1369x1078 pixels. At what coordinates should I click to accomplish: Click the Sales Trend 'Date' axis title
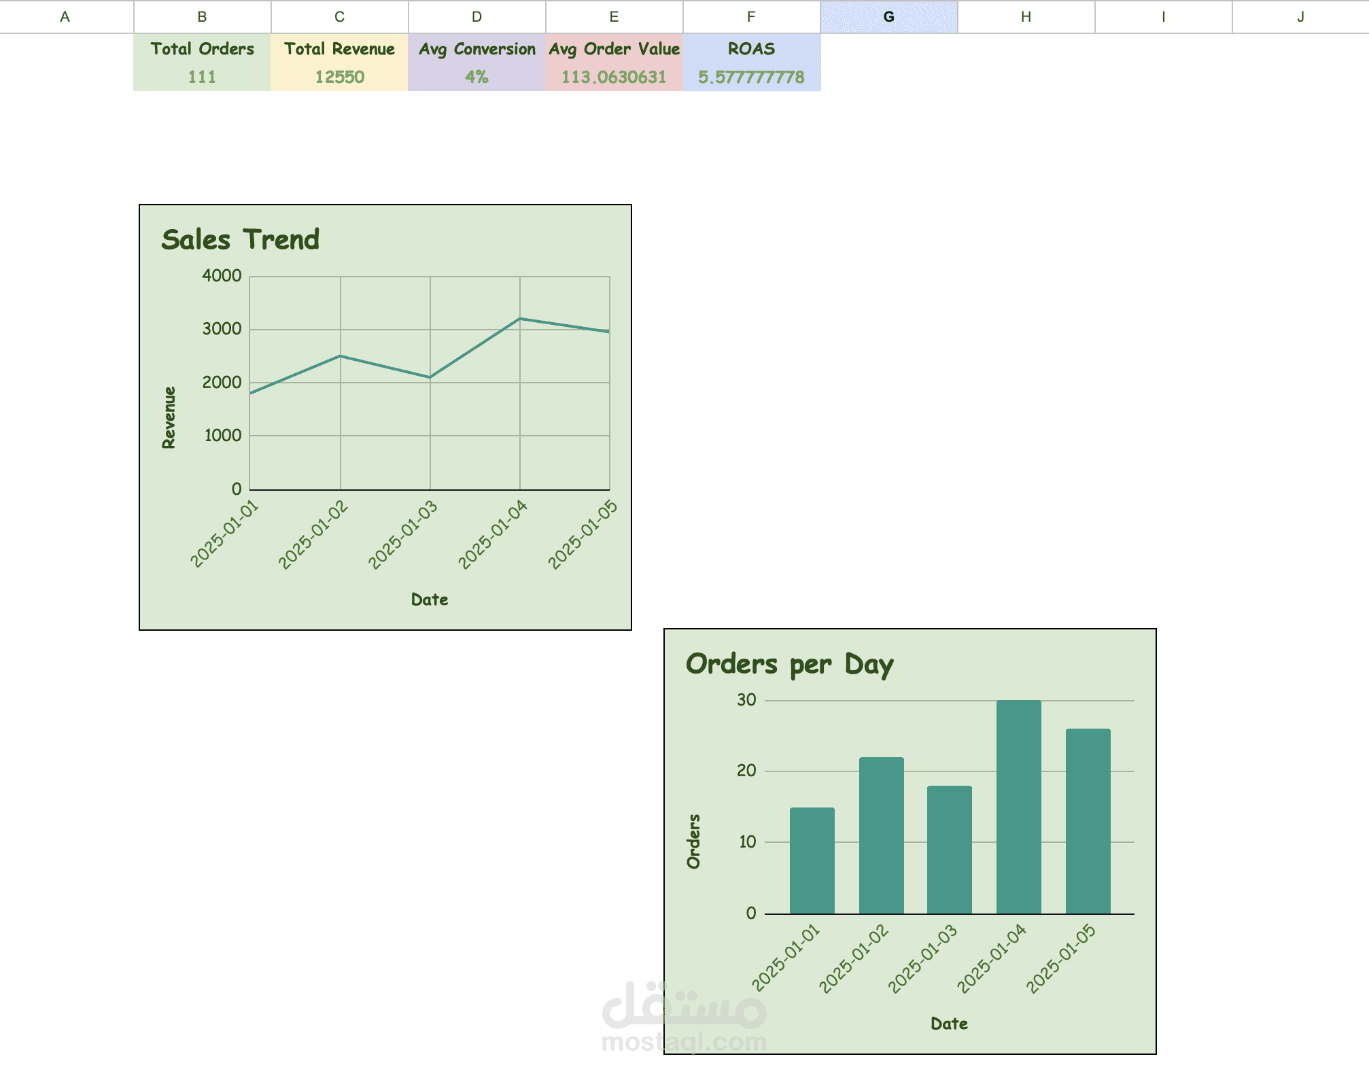(430, 599)
